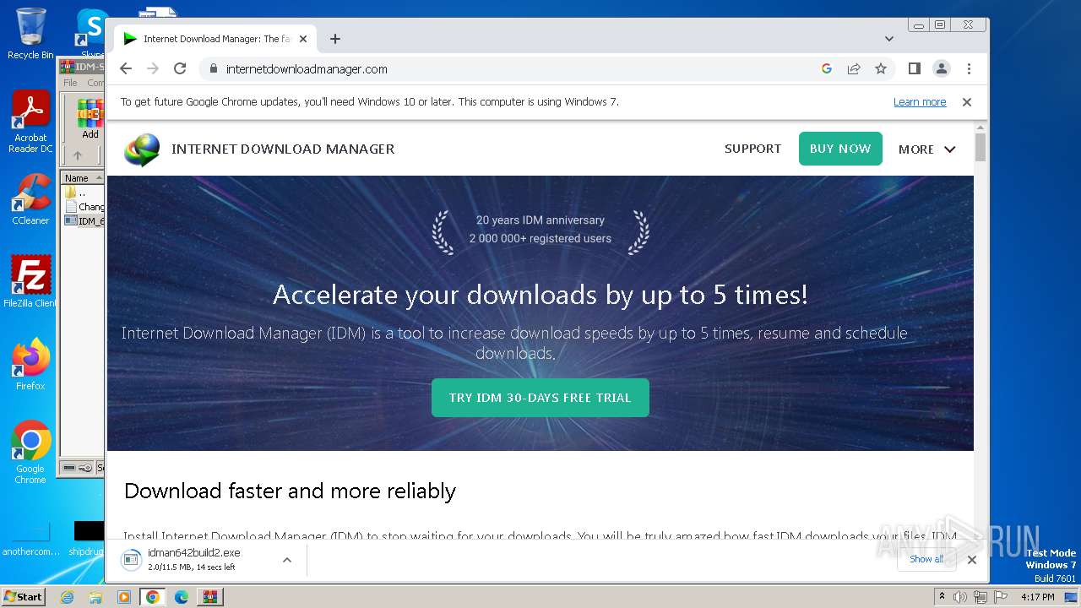Viewport: 1081px width, 608px height.
Task: Open File menu in WinRAR window
Action: [71, 83]
